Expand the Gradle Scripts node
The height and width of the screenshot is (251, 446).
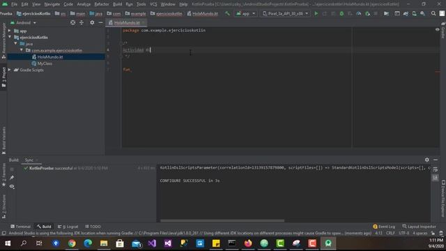[x=9, y=70]
